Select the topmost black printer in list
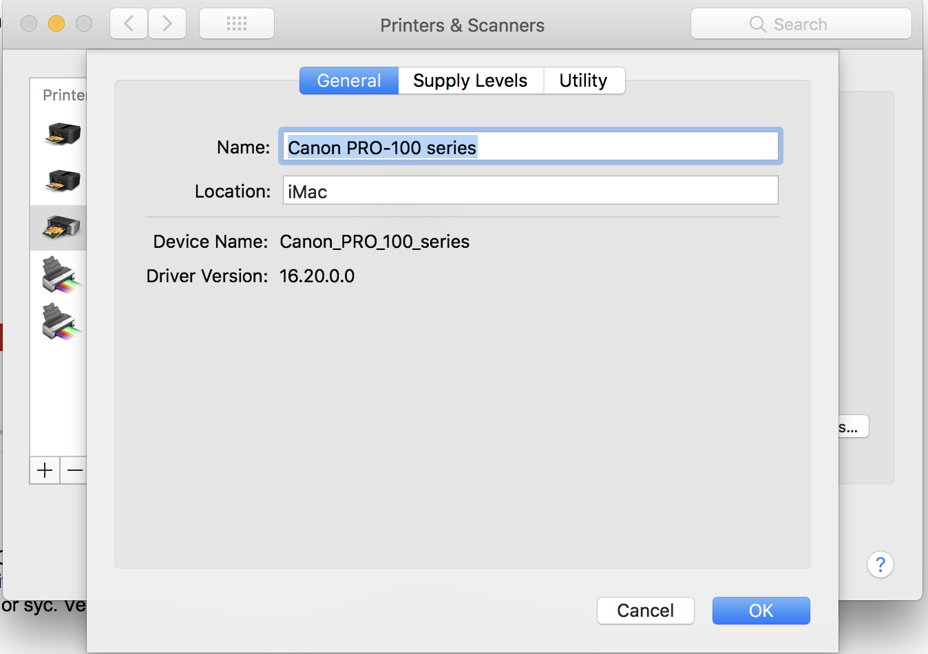928x654 pixels. (62, 133)
